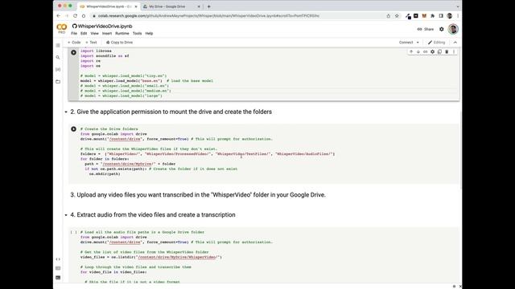
Task: Open Colab settings gear in header
Action: 442,29
